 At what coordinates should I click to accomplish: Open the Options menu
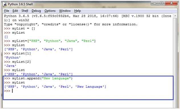click(50, 11)
